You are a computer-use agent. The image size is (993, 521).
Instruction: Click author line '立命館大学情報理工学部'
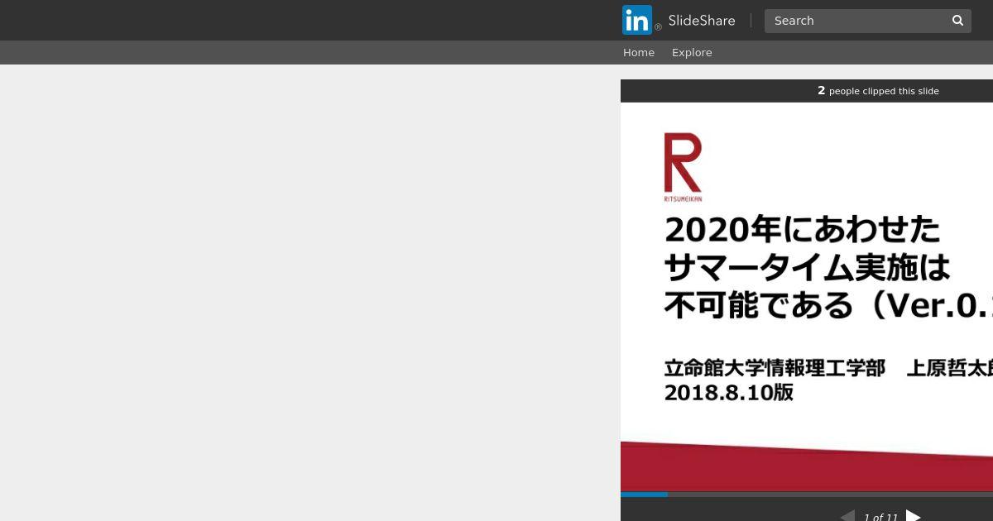(775, 368)
